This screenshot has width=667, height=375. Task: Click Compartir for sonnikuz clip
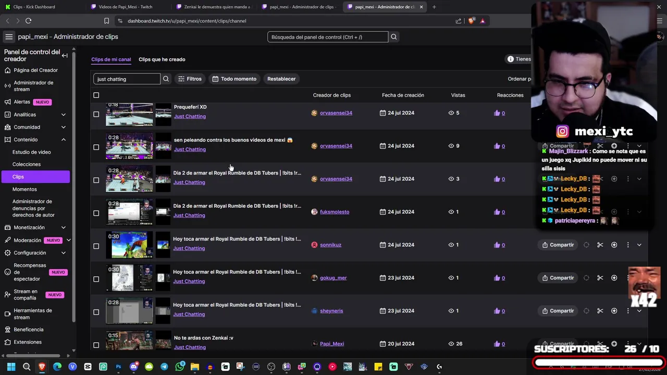click(558, 245)
